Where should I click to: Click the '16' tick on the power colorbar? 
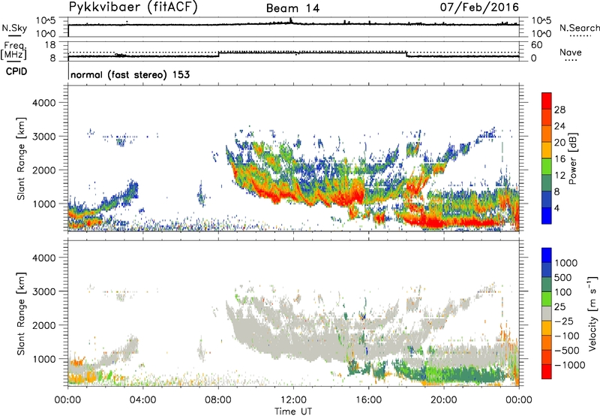pos(559,159)
